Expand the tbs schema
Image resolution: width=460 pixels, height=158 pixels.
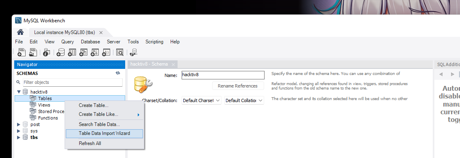tap(19, 137)
